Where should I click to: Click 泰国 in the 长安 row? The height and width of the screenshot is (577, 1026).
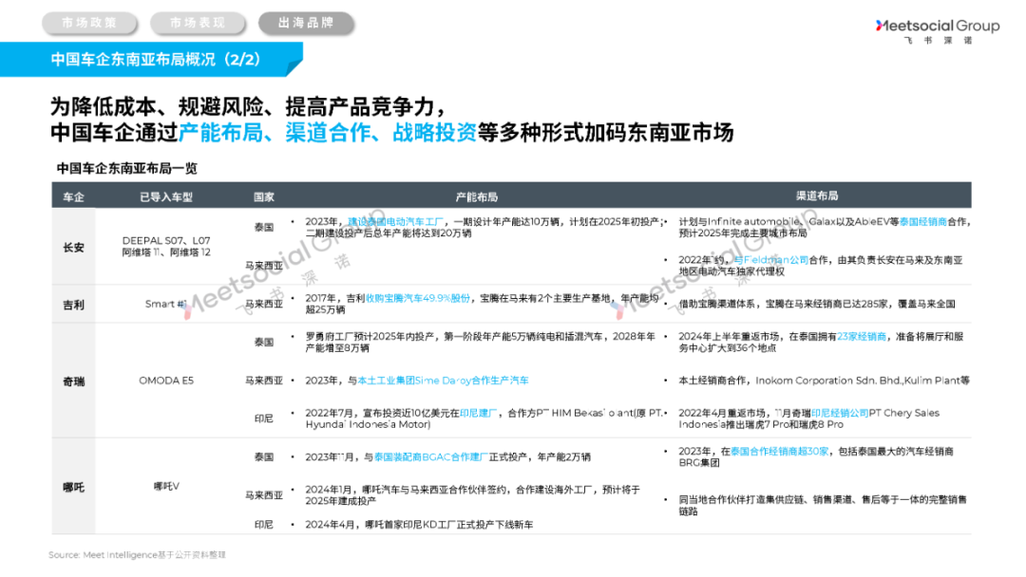pyautogui.click(x=264, y=228)
